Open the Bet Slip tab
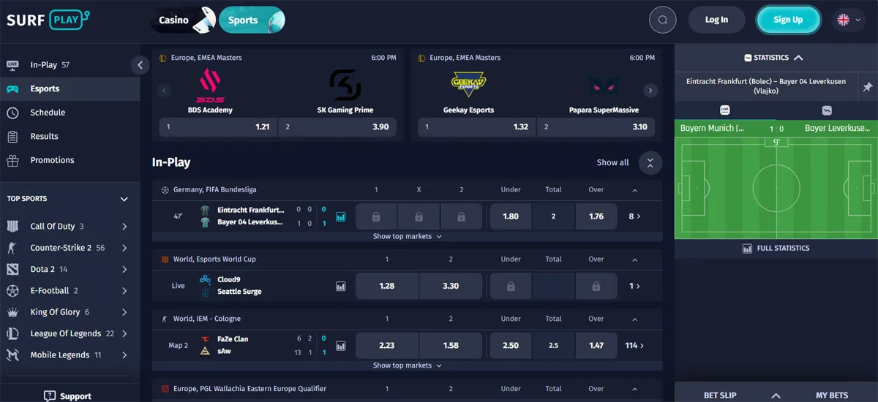Image resolution: width=878 pixels, height=402 pixels. click(x=721, y=395)
